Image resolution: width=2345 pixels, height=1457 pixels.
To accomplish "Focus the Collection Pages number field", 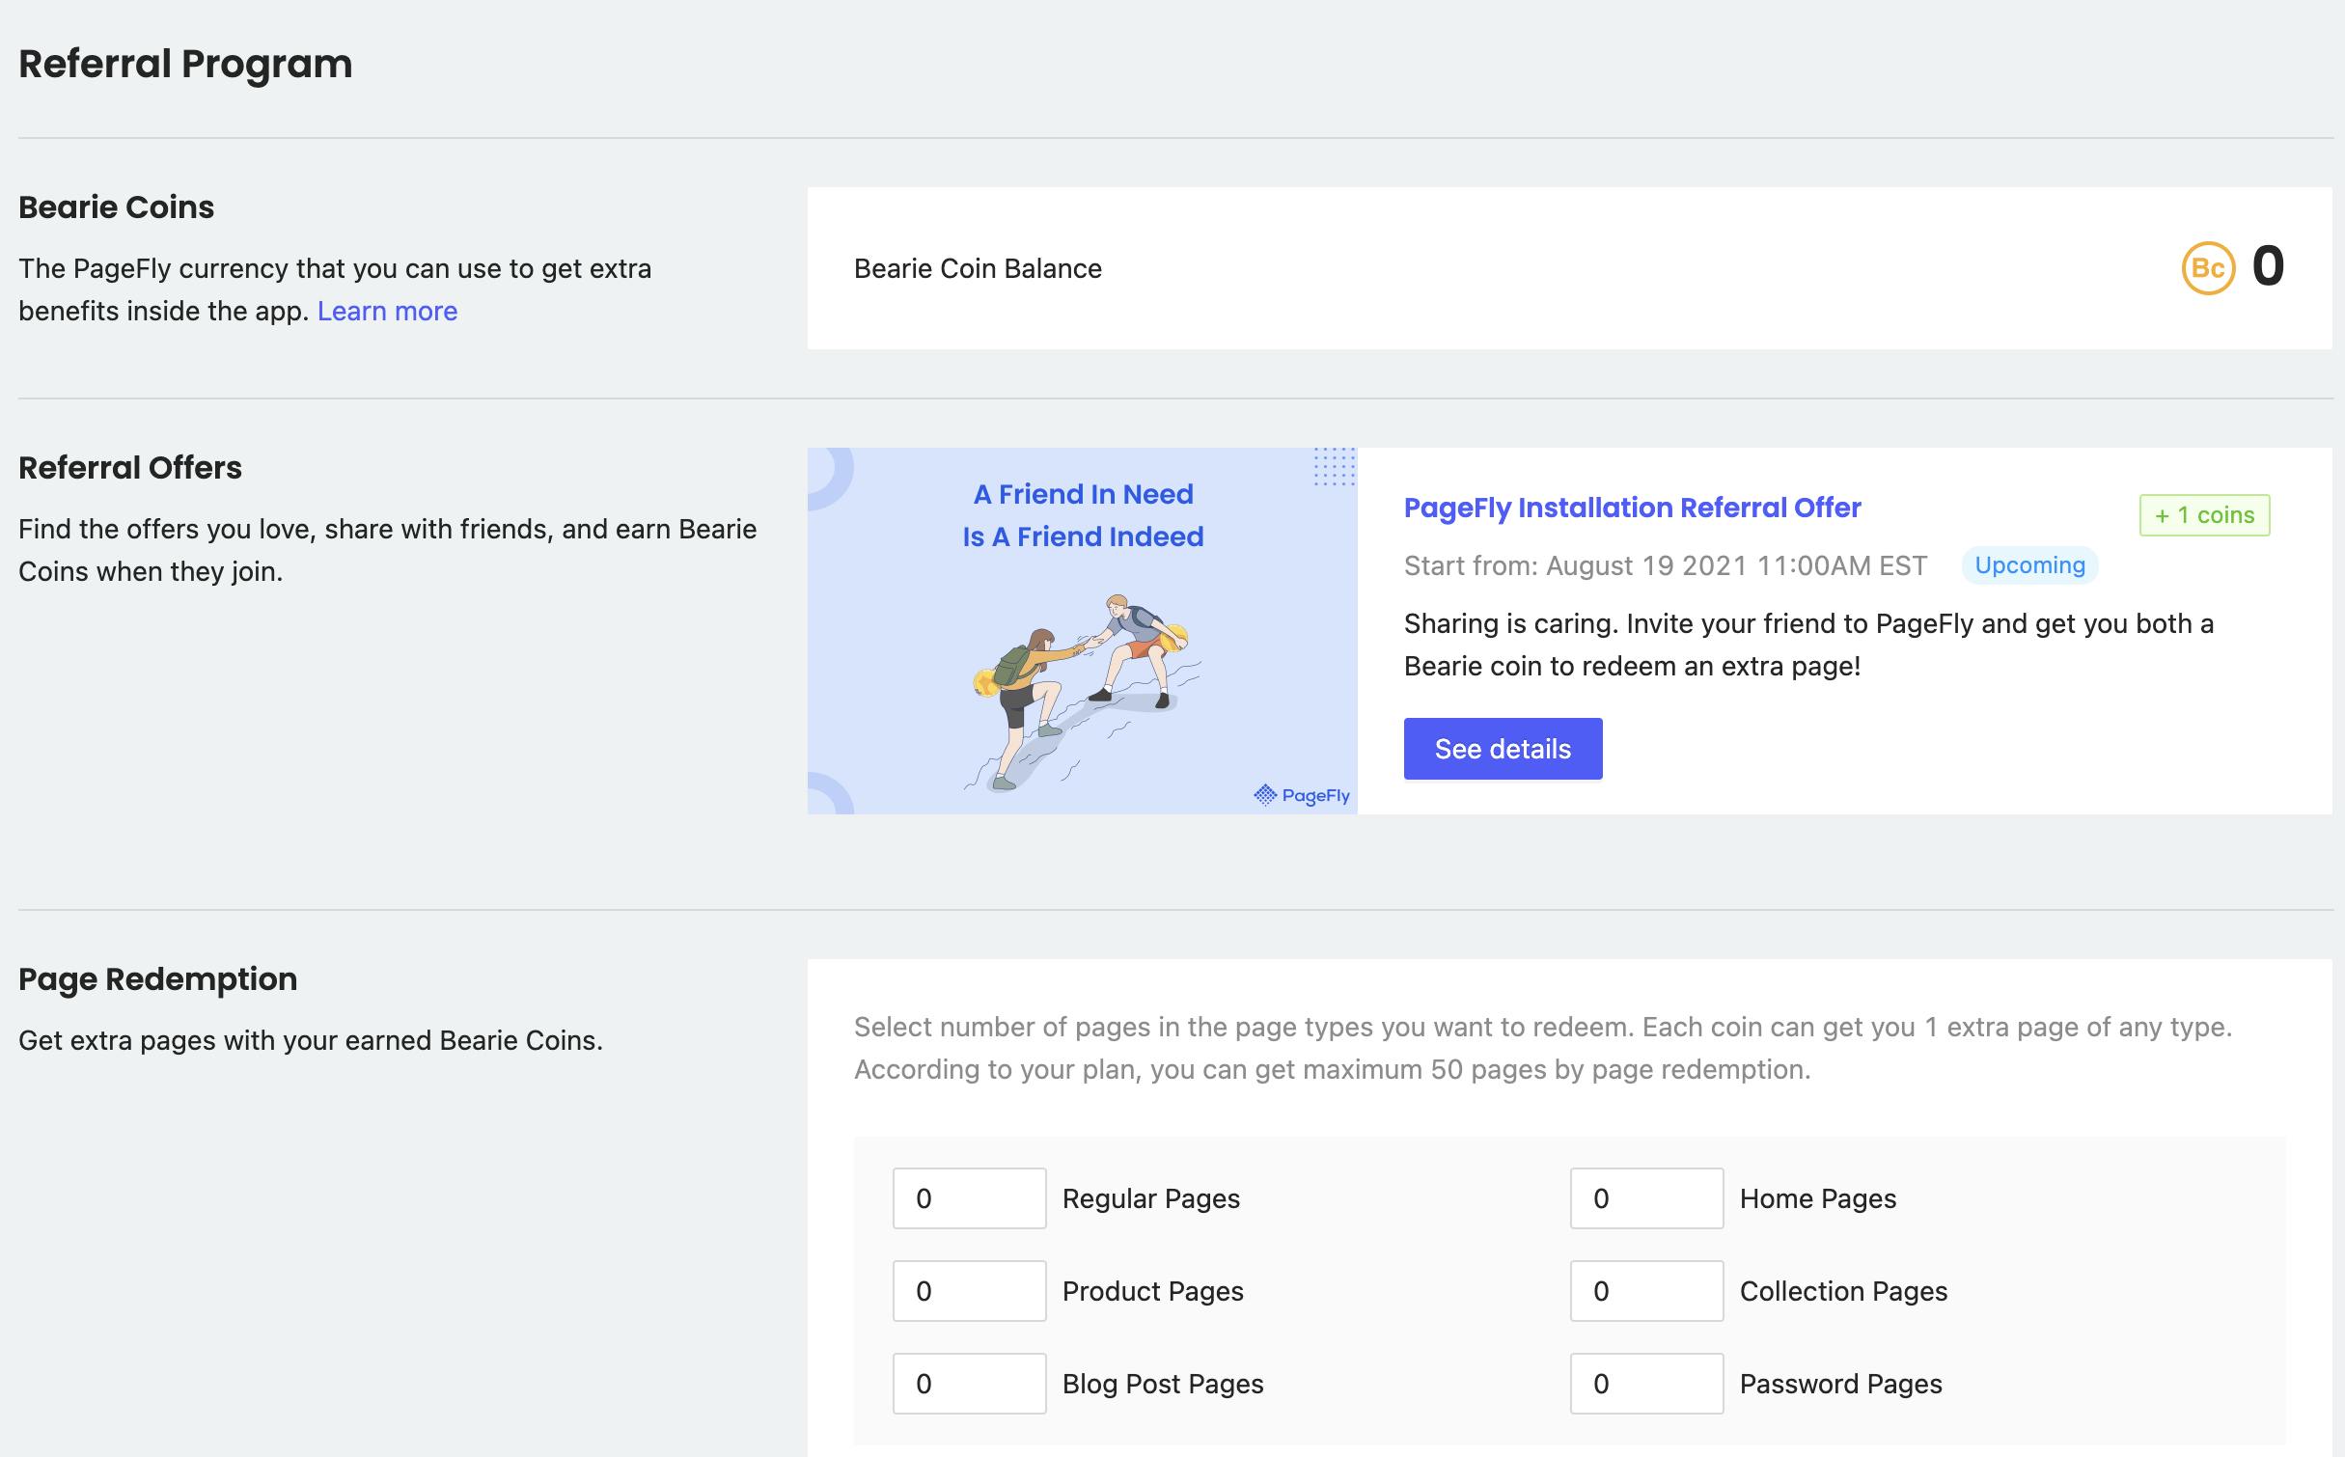I will [1646, 1291].
